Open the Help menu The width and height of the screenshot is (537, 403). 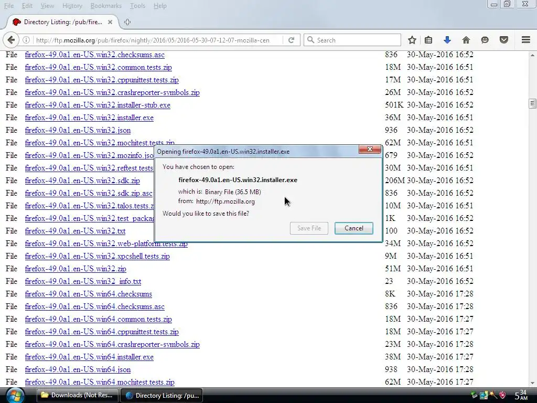pos(160,6)
